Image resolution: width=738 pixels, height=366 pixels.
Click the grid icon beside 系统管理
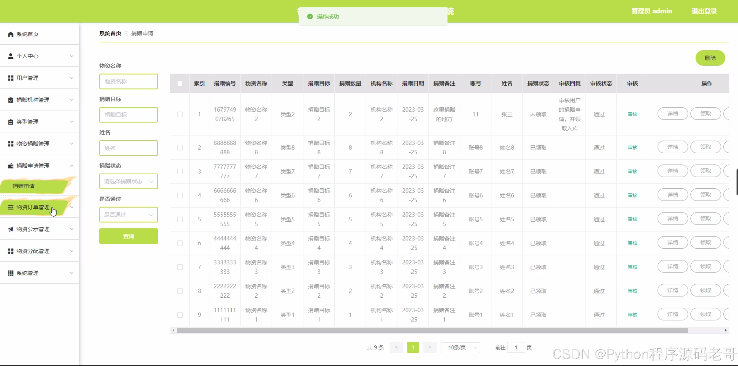tap(11, 273)
